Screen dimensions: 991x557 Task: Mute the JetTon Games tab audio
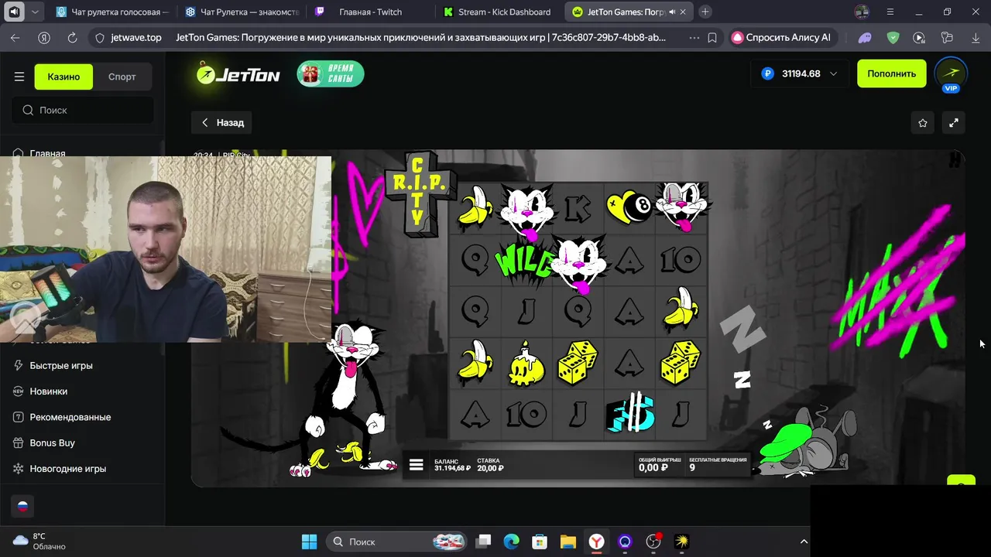coord(671,12)
